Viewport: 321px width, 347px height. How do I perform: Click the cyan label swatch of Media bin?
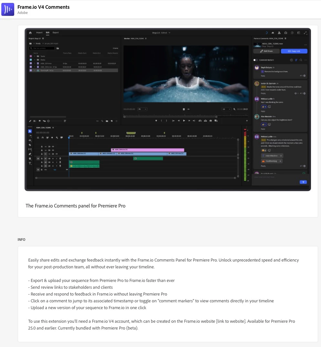pyautogui.click(x=31, y=60)
